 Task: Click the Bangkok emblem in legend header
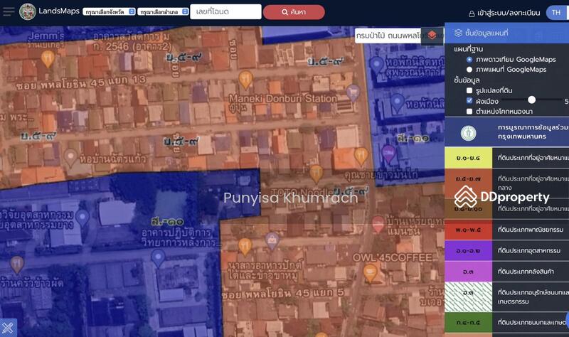click(x=468, y=132)
